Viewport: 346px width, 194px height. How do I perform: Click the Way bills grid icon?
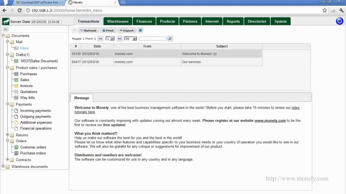coord(16,98)
